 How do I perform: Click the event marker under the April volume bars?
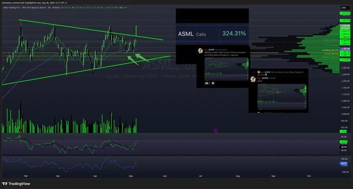pyautogui.click(x=111, y=130)
